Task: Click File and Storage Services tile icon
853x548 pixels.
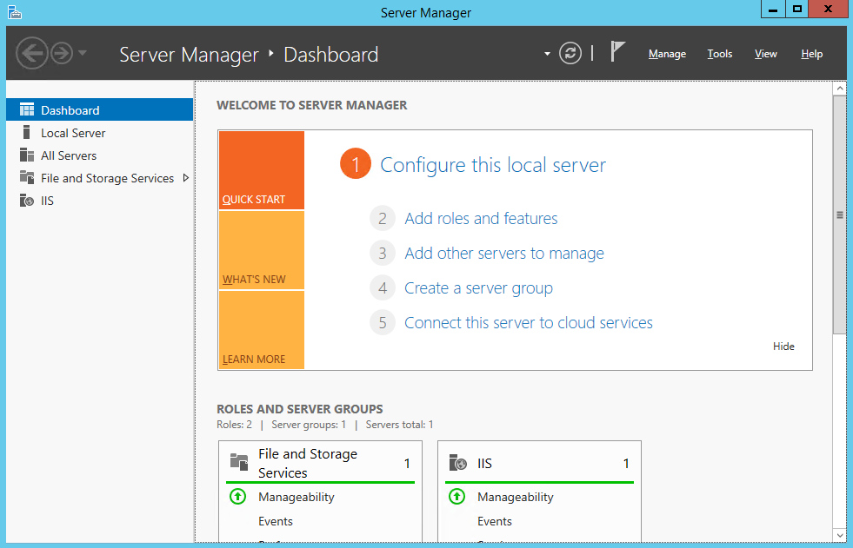Action: pyautogui.click(x=238, y=463)
